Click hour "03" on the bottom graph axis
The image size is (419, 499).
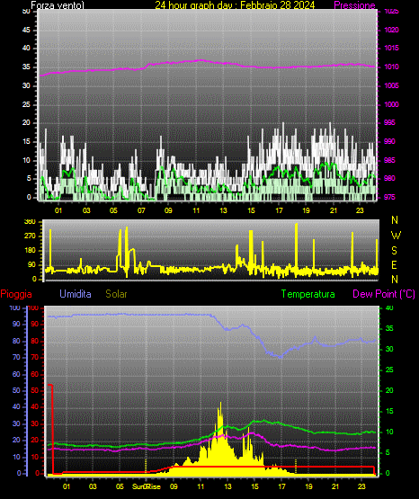(x=93, y=486)
